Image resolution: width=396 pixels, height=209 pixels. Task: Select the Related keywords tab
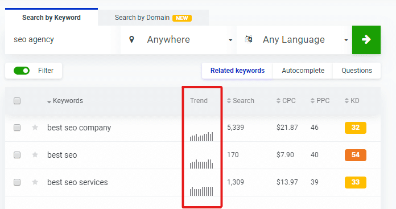[237, 71]
